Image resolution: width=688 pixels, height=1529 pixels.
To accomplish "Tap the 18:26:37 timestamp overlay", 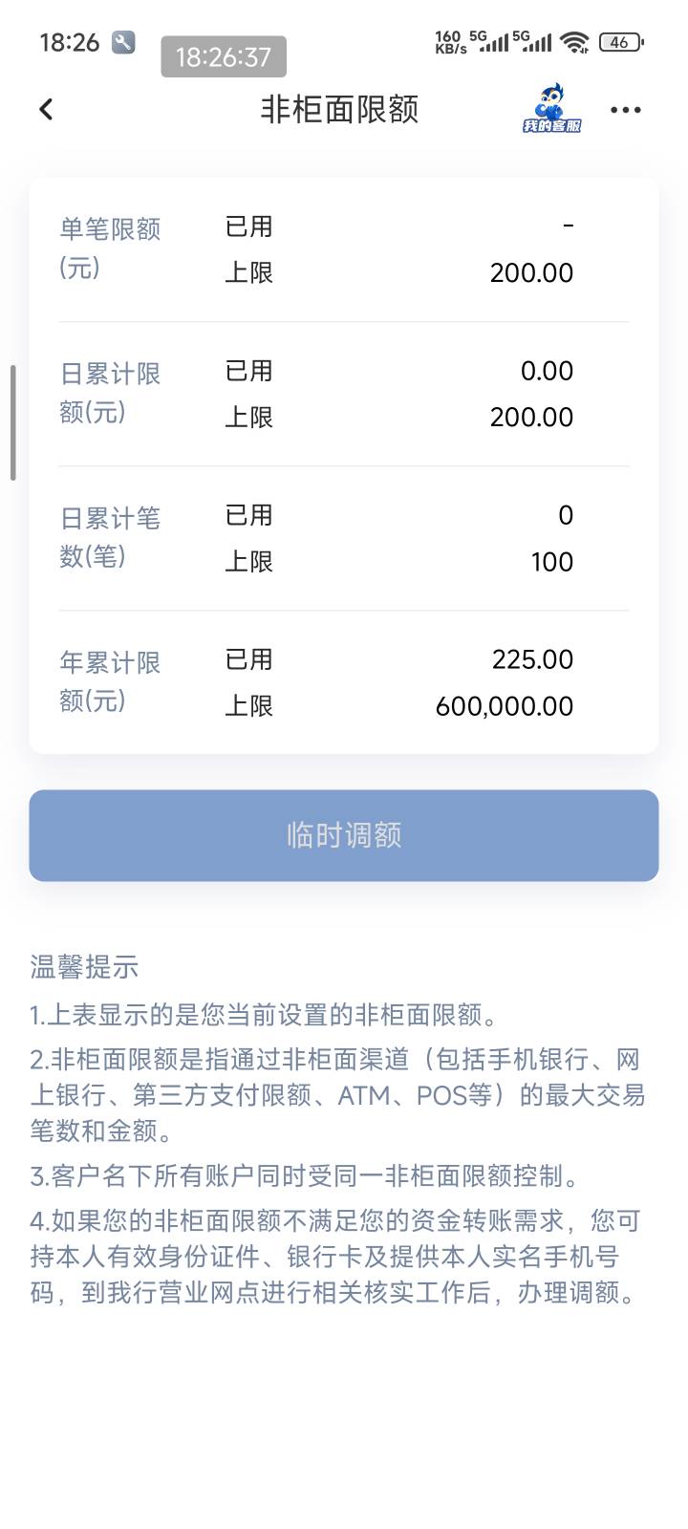I will (x=224, y=57).
